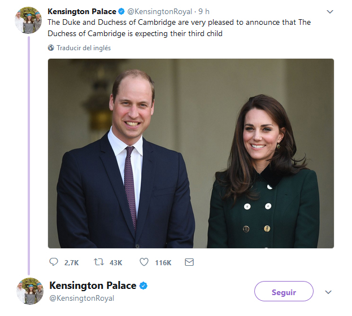Open the tweet's attached photo

191,153
